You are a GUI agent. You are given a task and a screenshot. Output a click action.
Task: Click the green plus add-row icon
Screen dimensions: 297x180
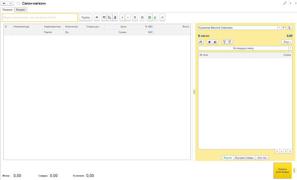(122, 17)
